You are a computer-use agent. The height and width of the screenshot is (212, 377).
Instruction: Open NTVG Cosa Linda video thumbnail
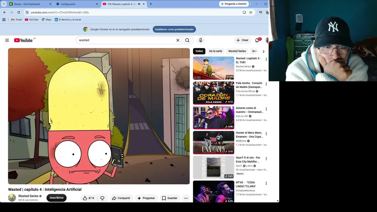click(x=214, y=192)
